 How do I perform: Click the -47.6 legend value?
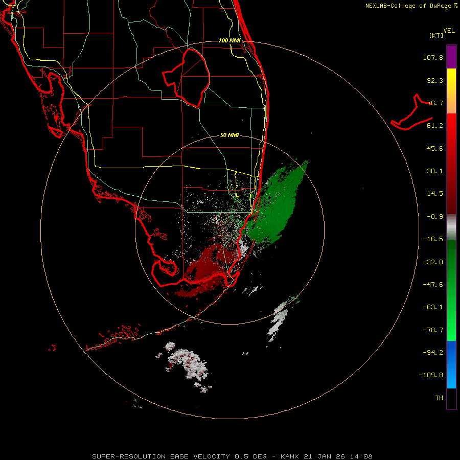coord(433,285)
